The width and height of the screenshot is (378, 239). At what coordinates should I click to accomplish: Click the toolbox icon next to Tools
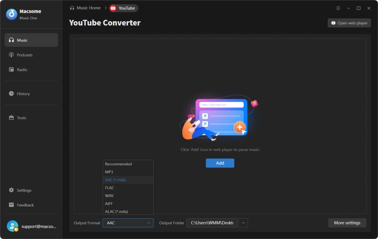[x=11, y=117]
